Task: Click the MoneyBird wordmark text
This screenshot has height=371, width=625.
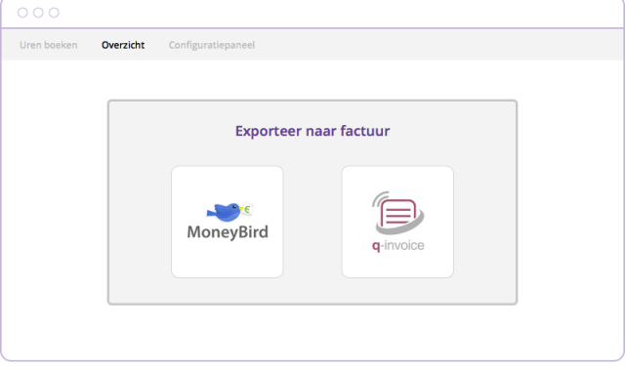Action: click(x=228, y=232)
